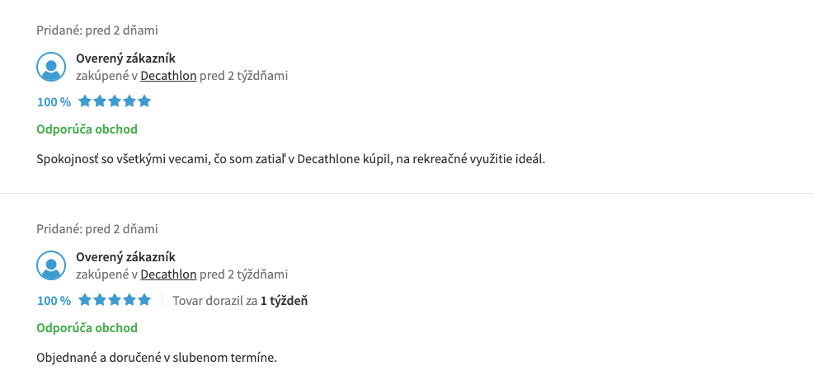Click review text 'Objednané a doručené v slubenom termíne'
The image size is (814, 380).
click(157, 359)
